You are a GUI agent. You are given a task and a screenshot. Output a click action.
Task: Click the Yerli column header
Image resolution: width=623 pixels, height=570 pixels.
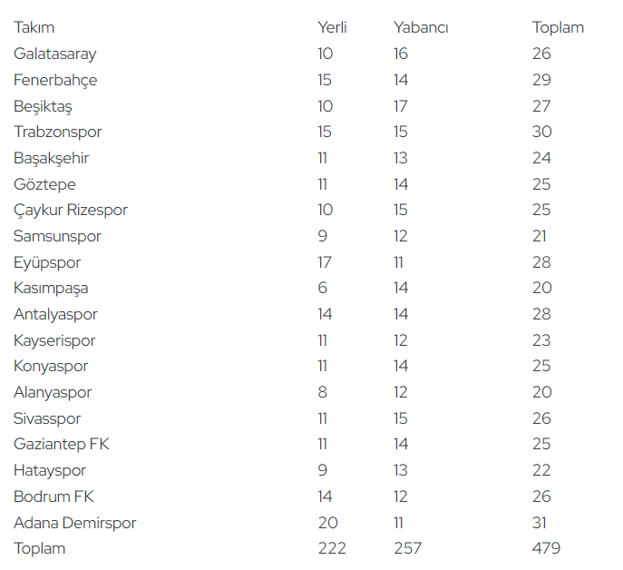coord(332,27)
